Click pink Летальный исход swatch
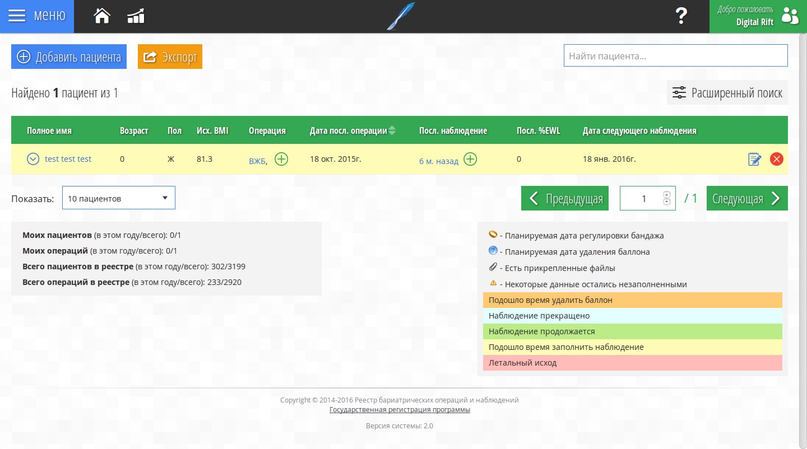The height and width of the screenshot is (449, 807). [x=633, y=363]
